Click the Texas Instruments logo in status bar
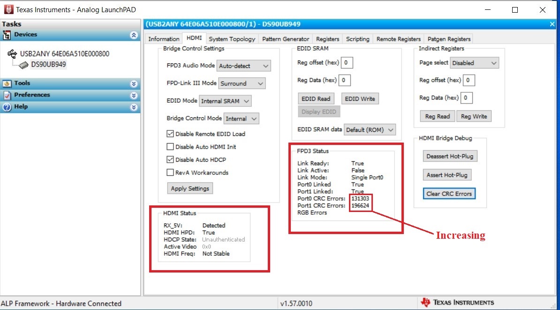 [425, 303]
